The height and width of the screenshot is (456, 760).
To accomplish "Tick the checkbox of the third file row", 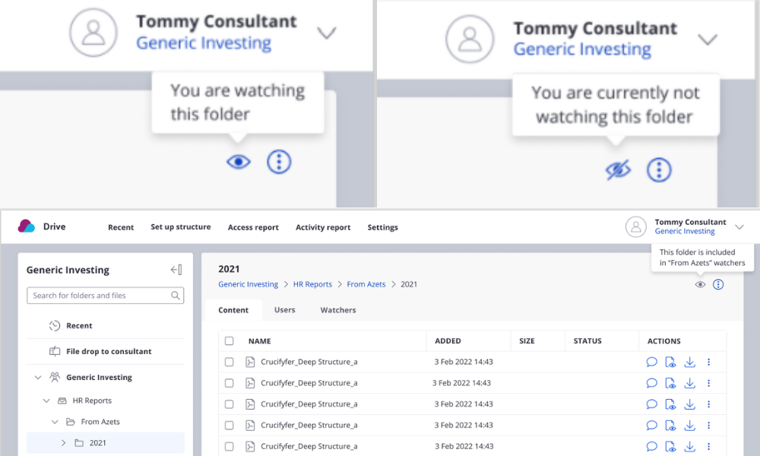I will click(230, 404).
